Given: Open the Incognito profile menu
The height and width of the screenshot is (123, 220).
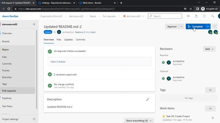Looking at the screenshot, I should [x=209, y=9].
